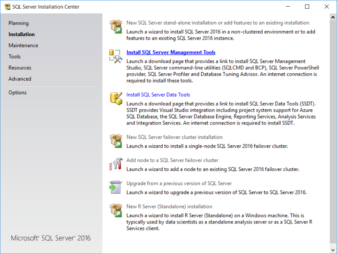Close the SQL Server Installation Center window
This screenshot has width=337, height=254.
(x=326, y=7)
